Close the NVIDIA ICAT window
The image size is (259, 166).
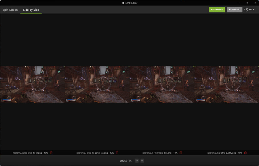[x=255, y=3]
